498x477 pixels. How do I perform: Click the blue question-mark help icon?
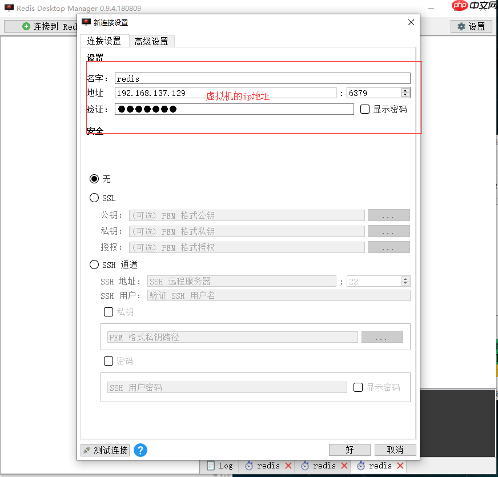click(x=140, y=450)
